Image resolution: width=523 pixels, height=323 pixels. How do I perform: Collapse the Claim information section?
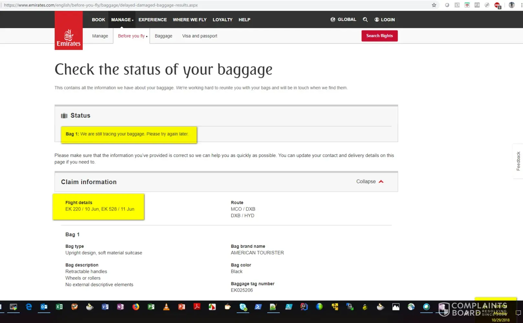(x=370, y=182)
